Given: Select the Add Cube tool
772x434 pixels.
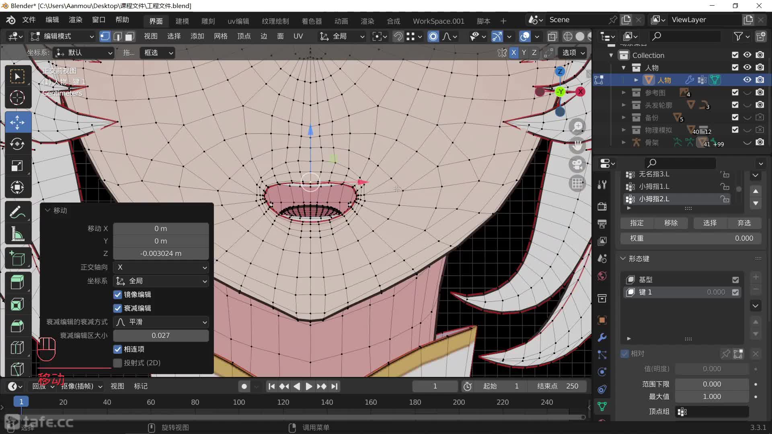Looking at the screenshot, I should pos(17,258).
